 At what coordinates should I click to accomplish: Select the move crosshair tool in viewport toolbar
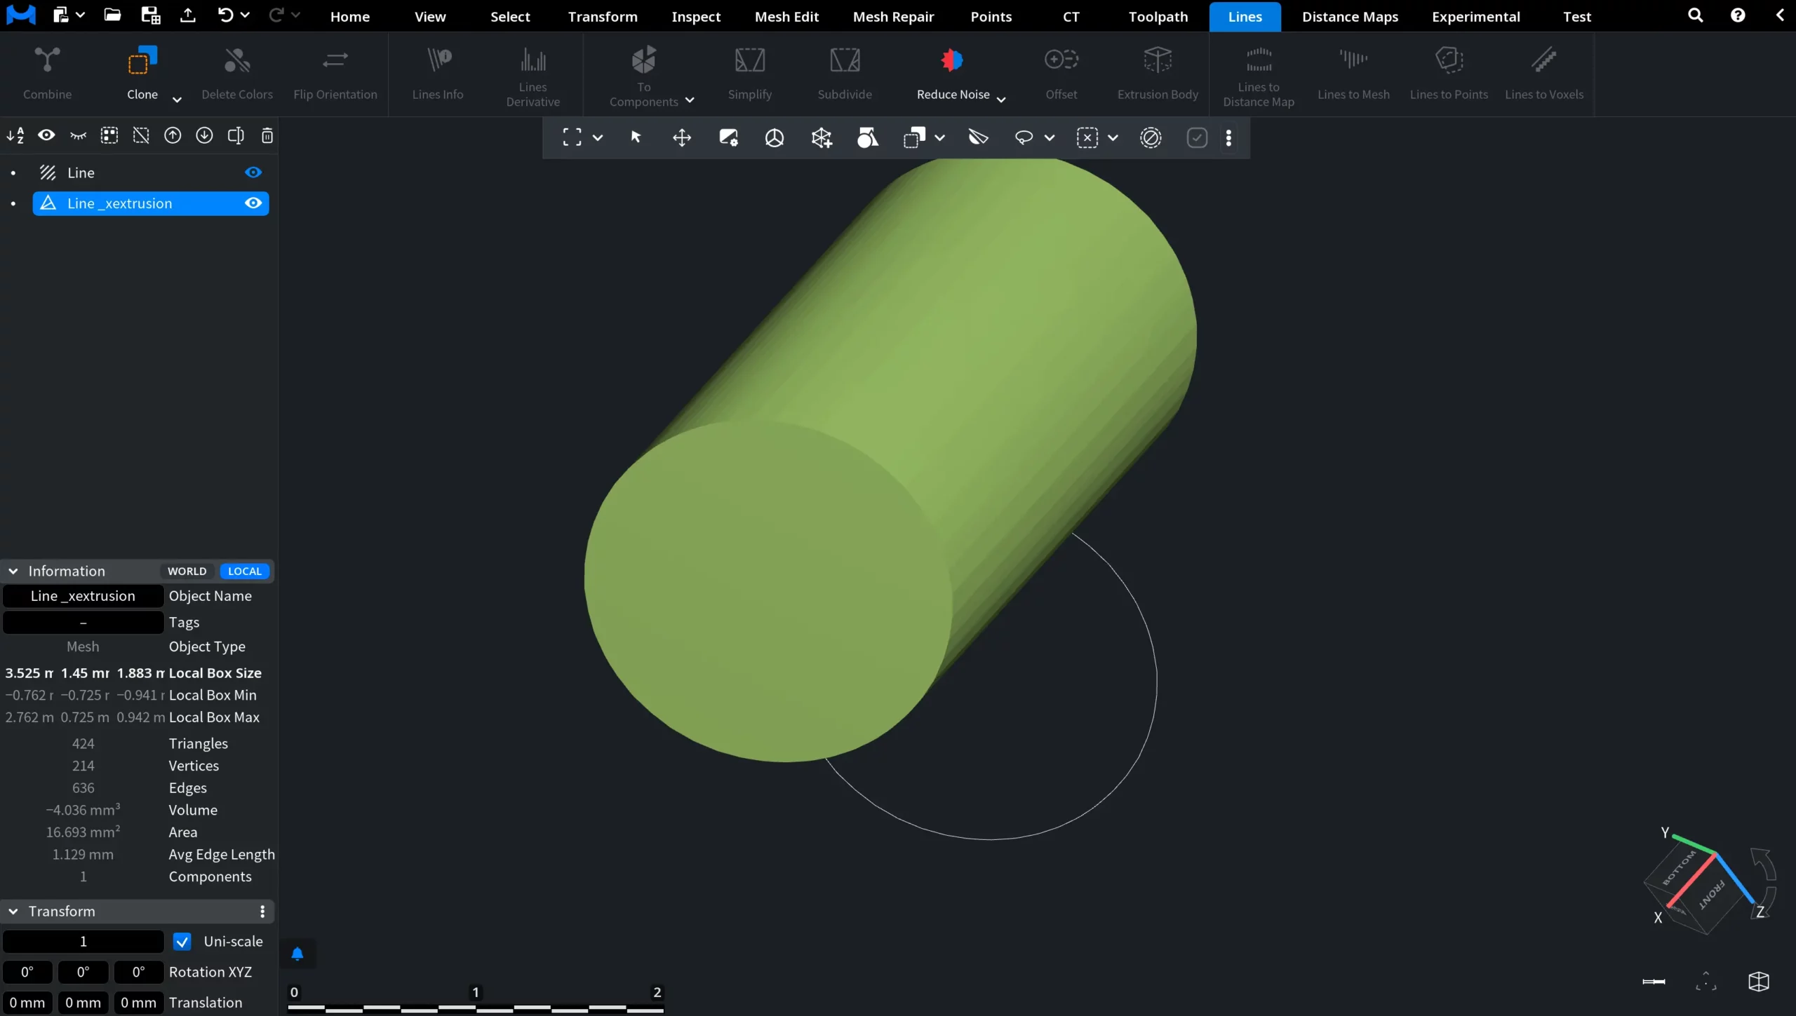coord(682,137)
